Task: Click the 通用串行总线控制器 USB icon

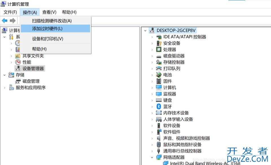Action: pos(159,151)
